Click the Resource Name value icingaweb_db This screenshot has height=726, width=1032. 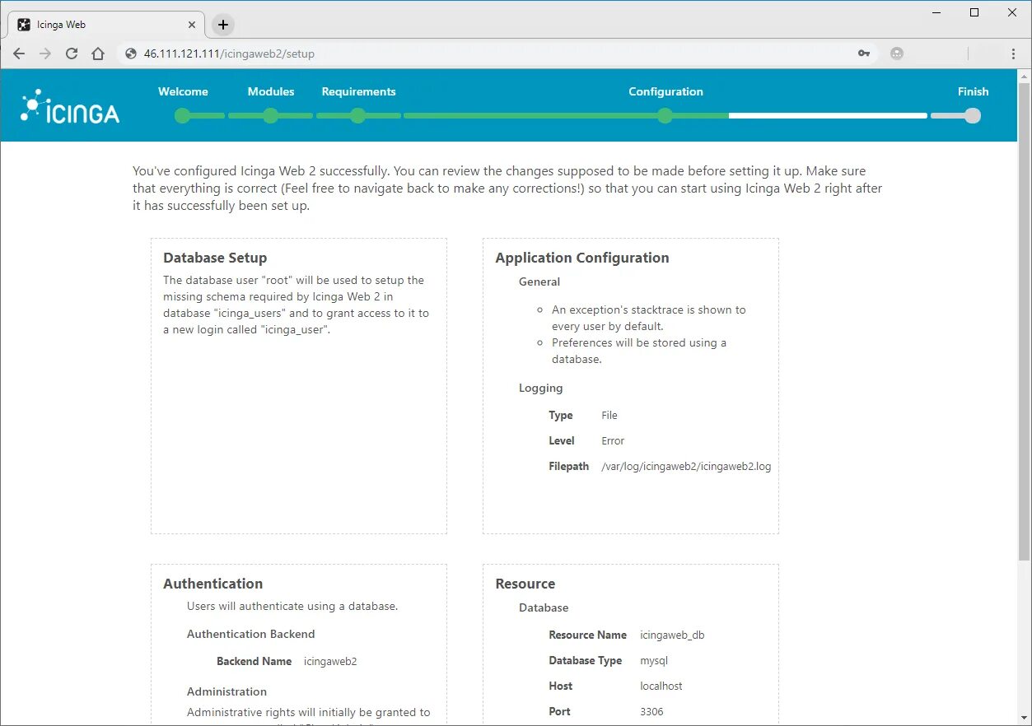click(672, 635)
